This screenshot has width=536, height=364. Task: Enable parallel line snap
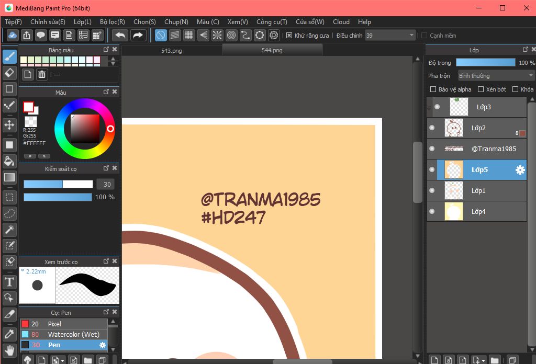(175, 35)
